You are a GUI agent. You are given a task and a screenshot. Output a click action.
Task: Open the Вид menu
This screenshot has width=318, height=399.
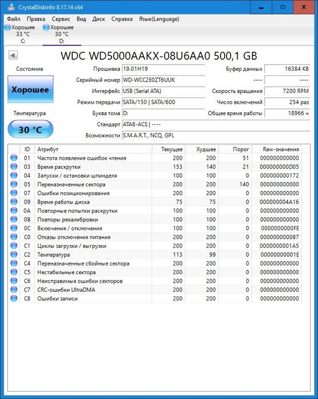tap(81, 19)
